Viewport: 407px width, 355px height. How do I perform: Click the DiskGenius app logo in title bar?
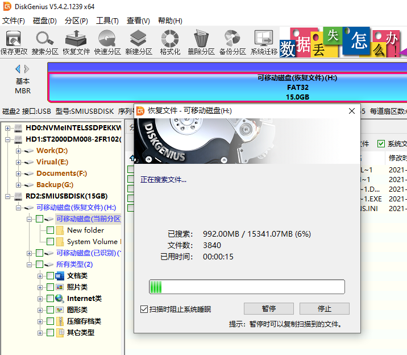(7, 6)
